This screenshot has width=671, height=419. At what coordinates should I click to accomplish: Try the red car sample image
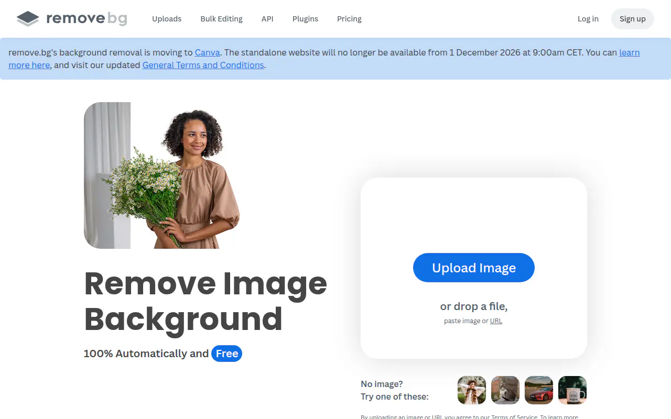click(x=539, y=390)
